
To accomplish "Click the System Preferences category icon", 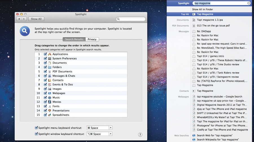I will pyautogui.click(x=50, y=59).
